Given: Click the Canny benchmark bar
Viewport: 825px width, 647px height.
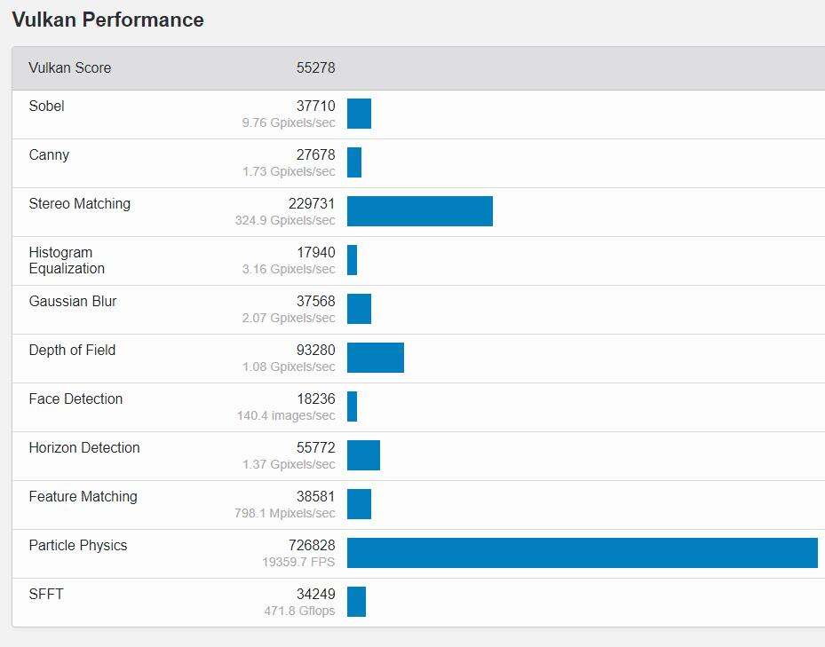Looking at the screenshot, I should (x=354, y=162).
